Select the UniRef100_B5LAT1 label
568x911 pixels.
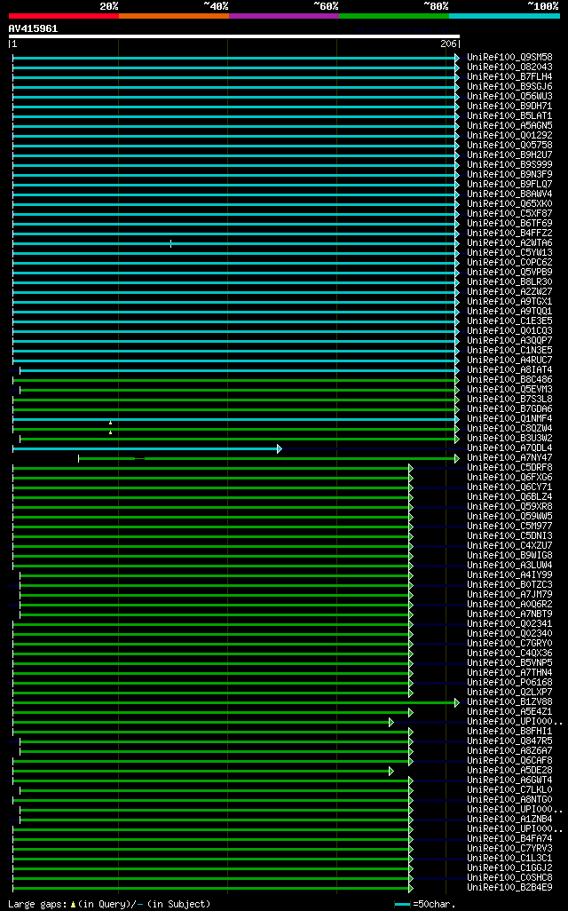pos(510,116)
